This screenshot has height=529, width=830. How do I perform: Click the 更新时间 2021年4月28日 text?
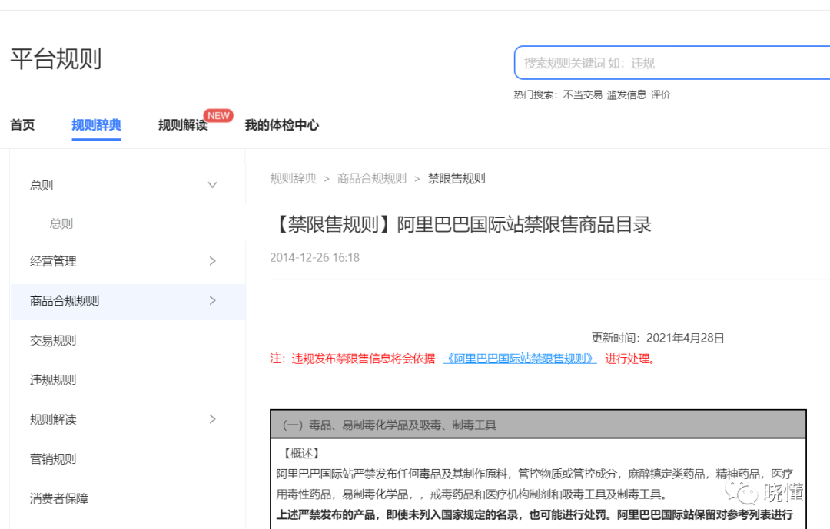coord(657,338)
